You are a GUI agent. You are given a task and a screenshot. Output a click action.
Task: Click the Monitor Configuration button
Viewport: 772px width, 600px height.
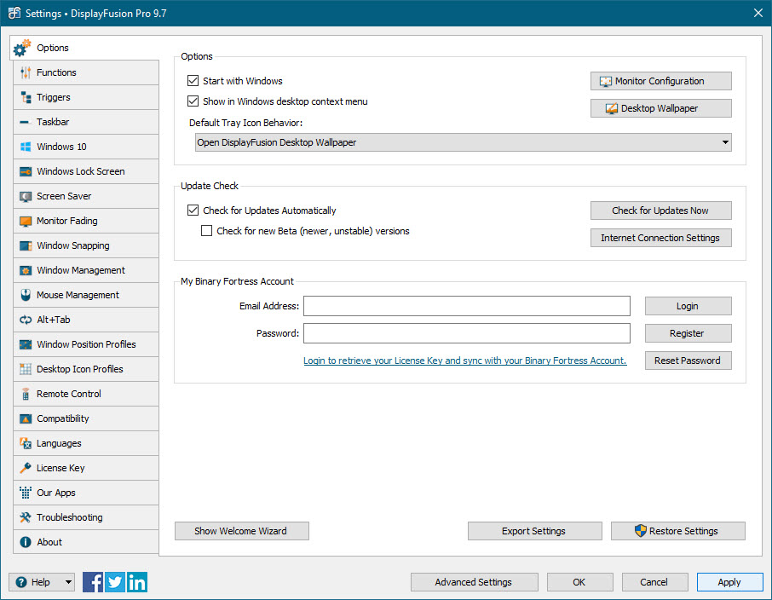(660, 81)
